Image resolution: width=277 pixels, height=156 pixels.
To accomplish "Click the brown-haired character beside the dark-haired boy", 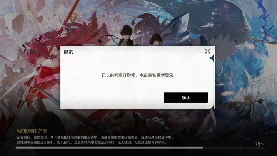I will pyautogui.click(x=155, y=39).
